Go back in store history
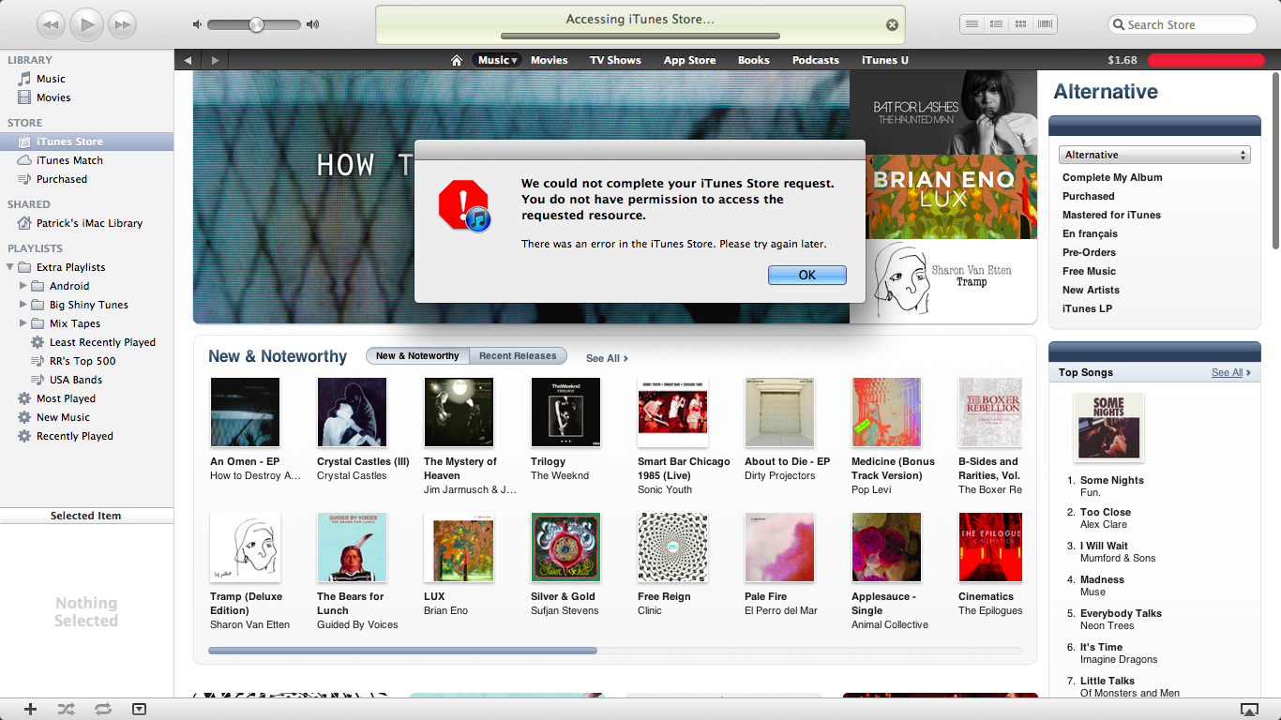Viewport: 1281px width, 720px height. click(188, 60)
